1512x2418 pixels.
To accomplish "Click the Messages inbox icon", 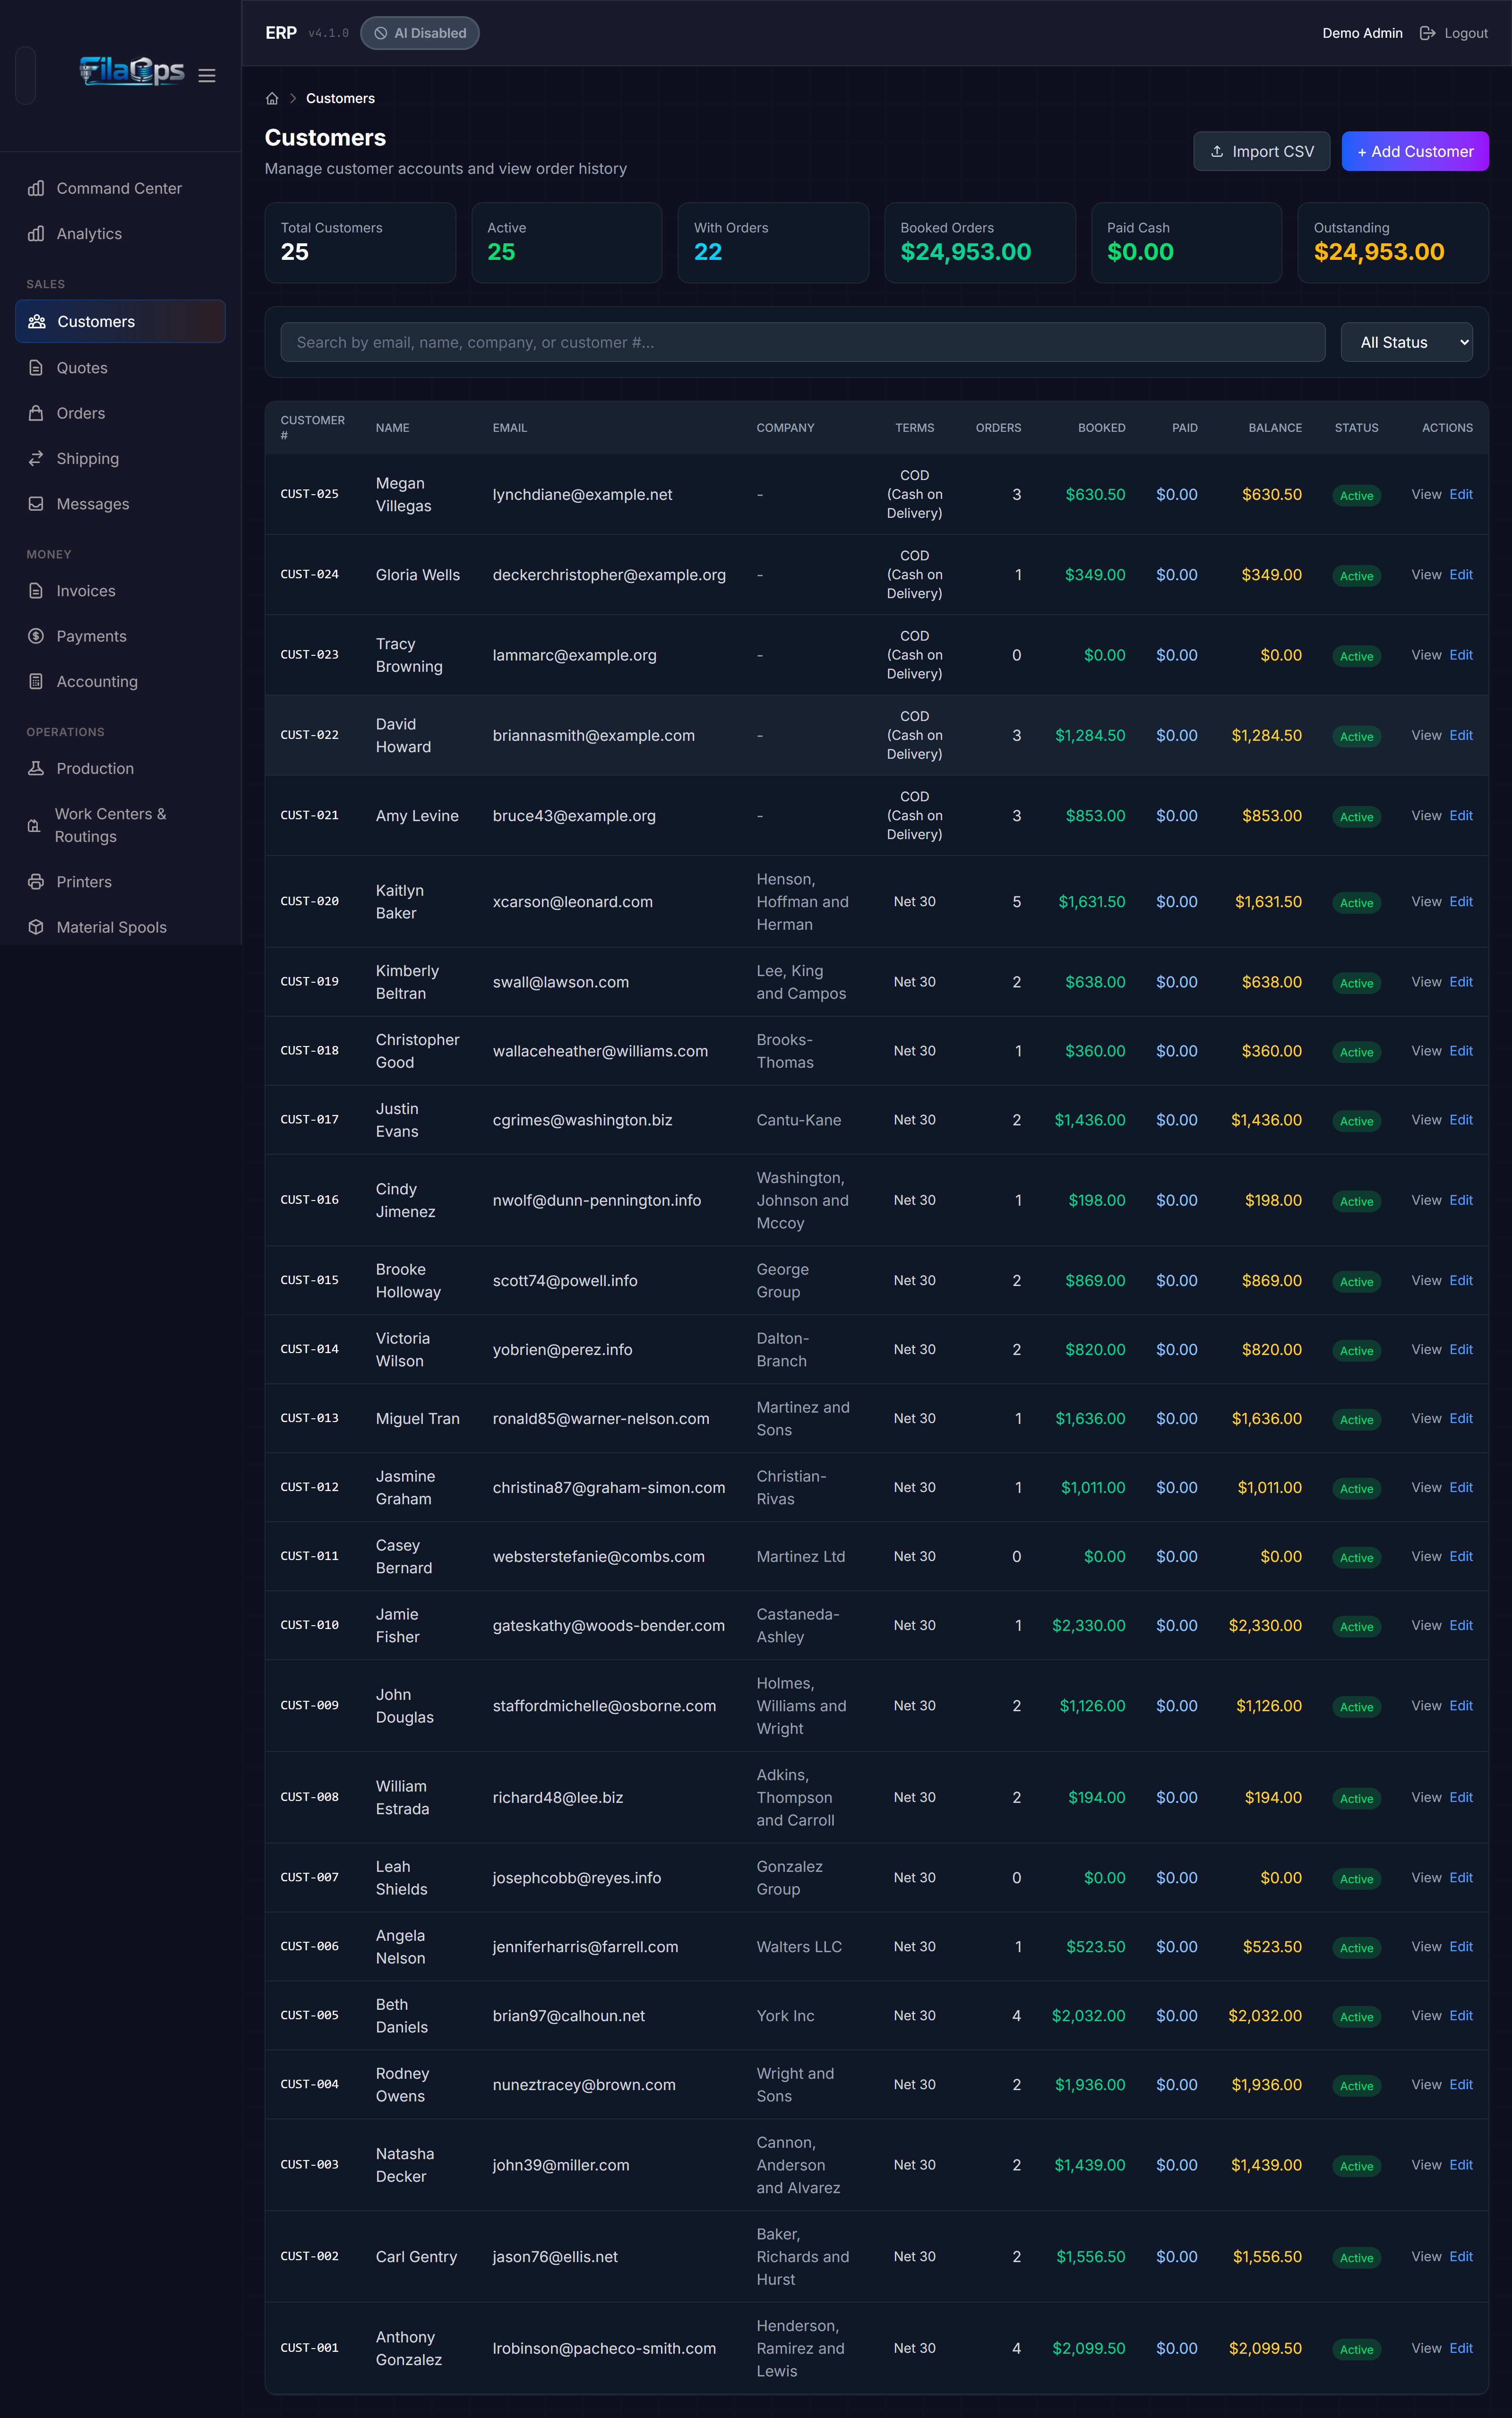I will pyautogui.click(x=36, y=504).
